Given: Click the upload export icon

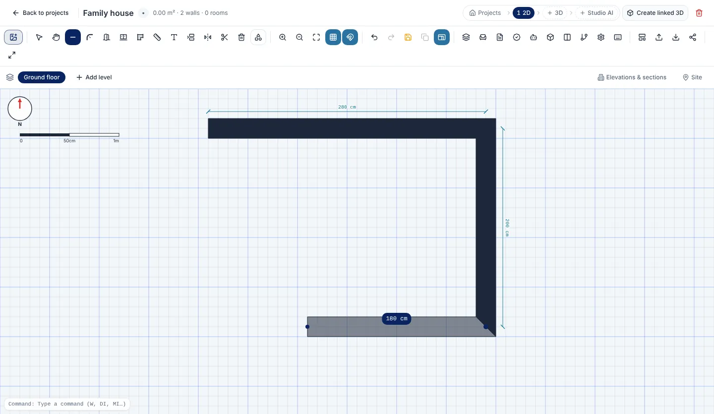Looking at the screenshot, I should 659,37.
